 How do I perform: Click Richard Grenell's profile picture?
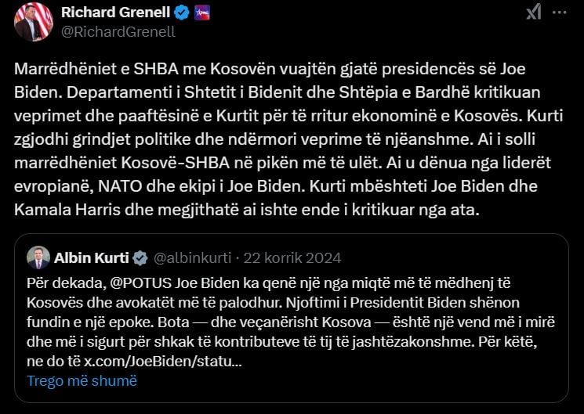click(x=33, y=20)
